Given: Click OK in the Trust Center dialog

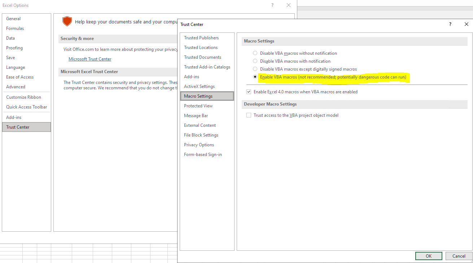Looking at the screenshot, I should tap(429, 256).
